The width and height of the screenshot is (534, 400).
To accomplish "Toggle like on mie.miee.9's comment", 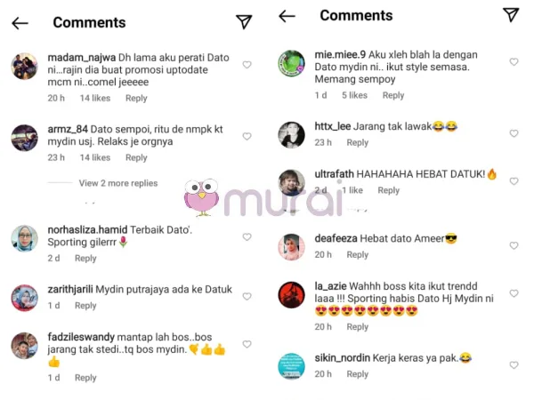I will 514,61.
